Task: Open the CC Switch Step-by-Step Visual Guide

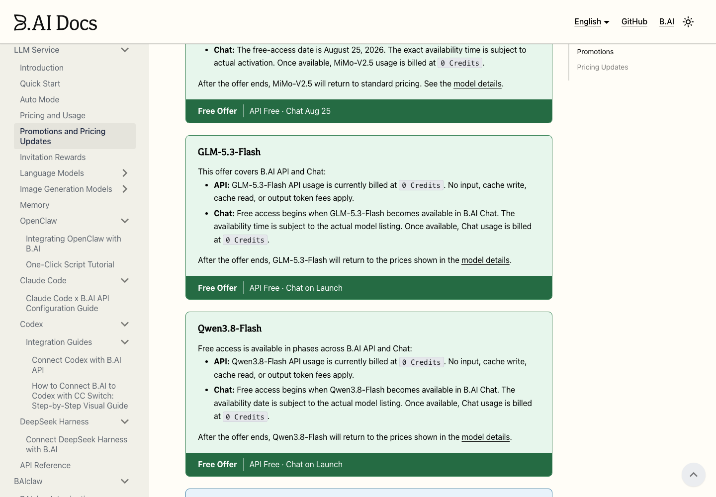Action: point(80,396)
